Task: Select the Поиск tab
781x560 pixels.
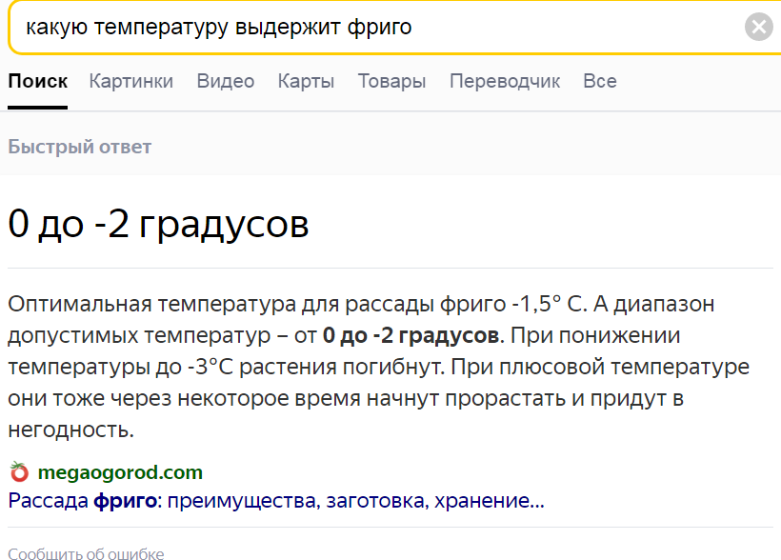Action: 38,82
